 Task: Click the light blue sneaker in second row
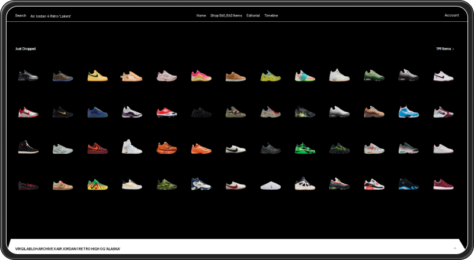(409, 112)
